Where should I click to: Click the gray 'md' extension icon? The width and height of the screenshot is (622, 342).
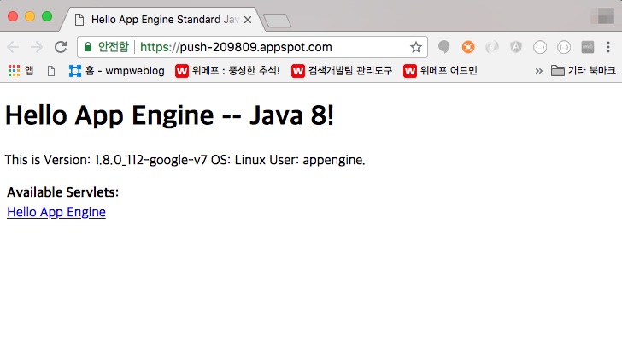pos(588,48)
